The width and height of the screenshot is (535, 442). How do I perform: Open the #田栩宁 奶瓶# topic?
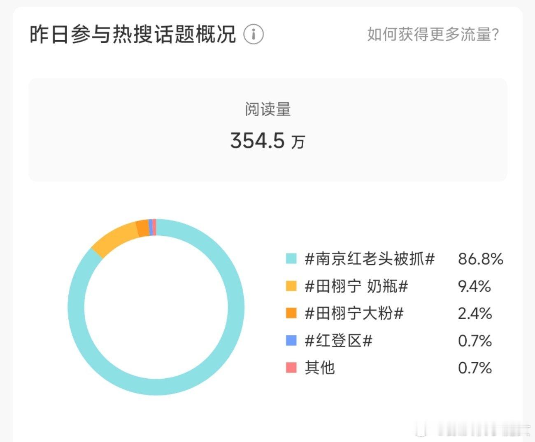point(356,286)
